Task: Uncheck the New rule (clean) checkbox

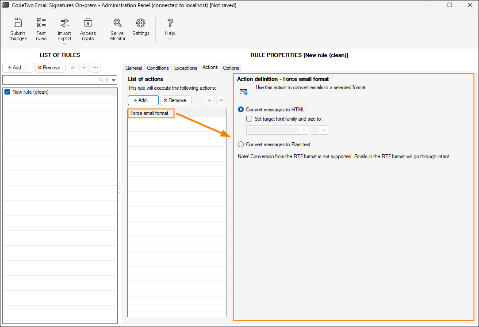Action: 7,92
